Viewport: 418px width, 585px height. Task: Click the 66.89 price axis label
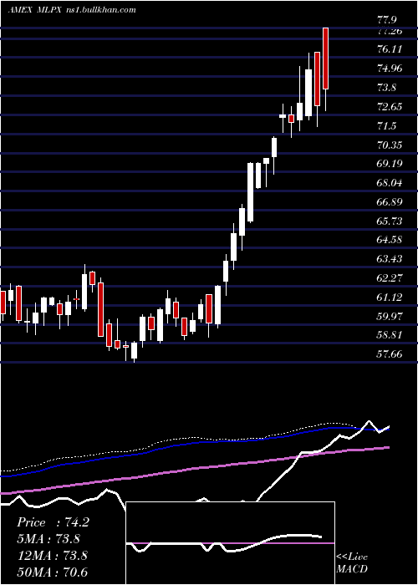pos(390,202)
